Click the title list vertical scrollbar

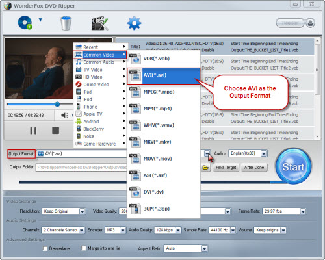317,70
